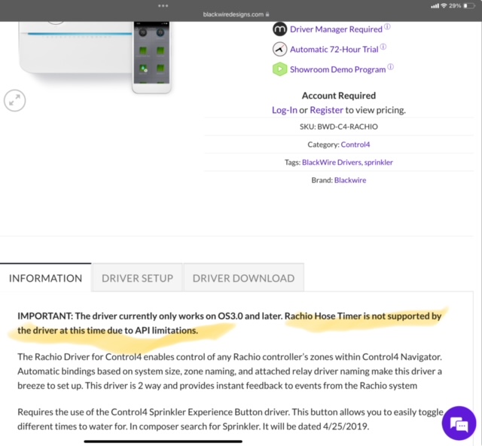Click the SKU: BWD-C4-RACHIO text
Image resolution: width=482 pixels, height=446 pixels.
click(339, 127)
